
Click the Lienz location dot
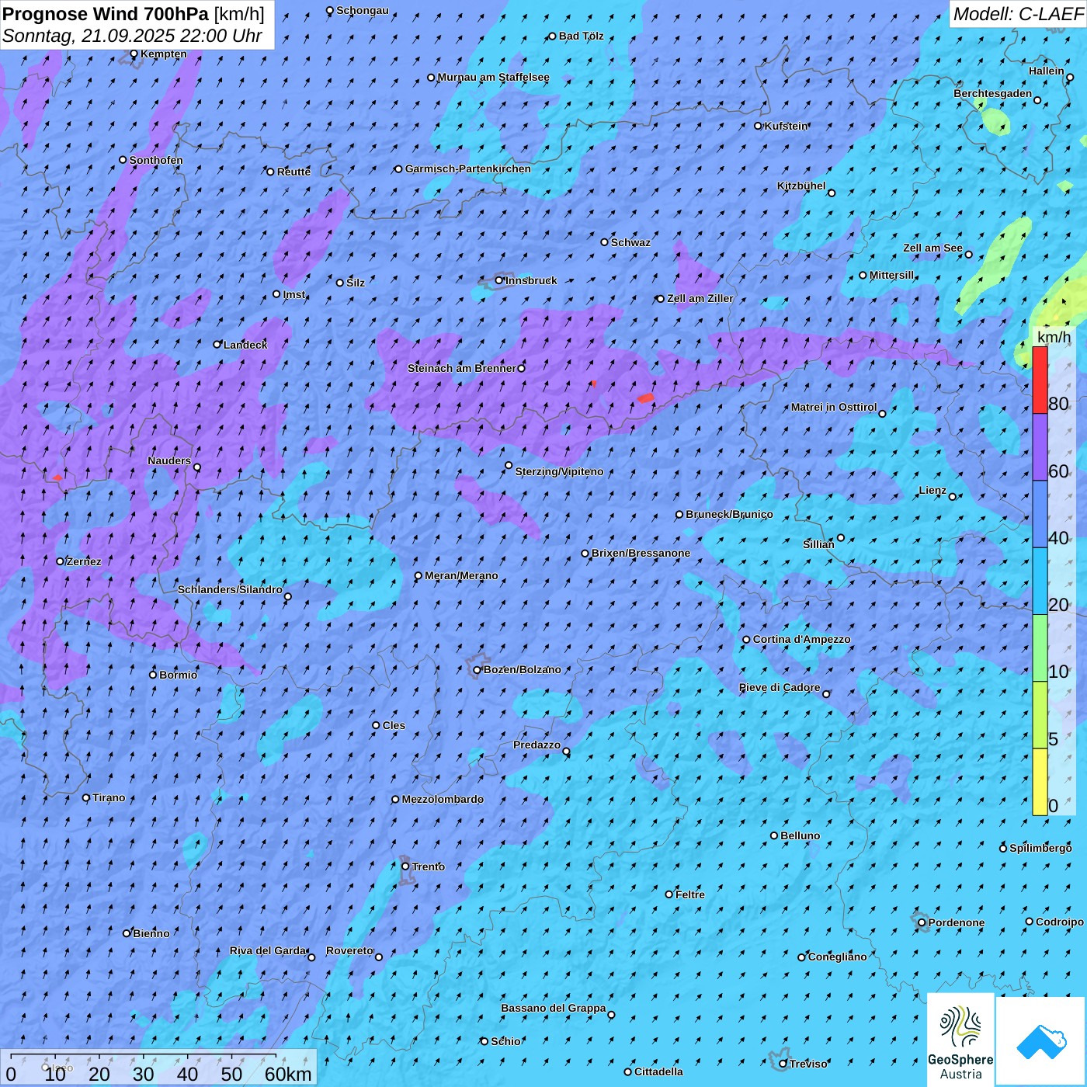[x=953, y=497]
